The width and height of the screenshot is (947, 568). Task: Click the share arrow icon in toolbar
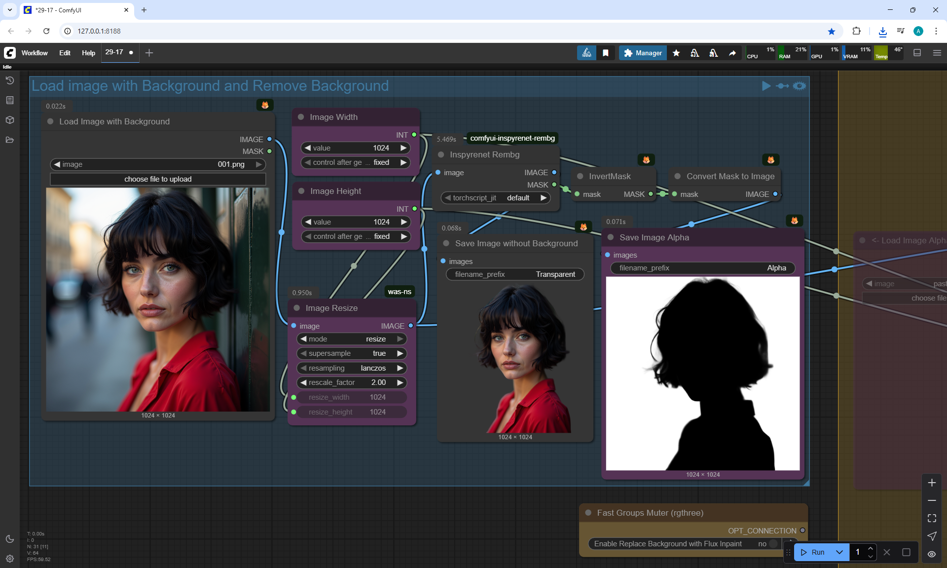[x=732, y=53]
